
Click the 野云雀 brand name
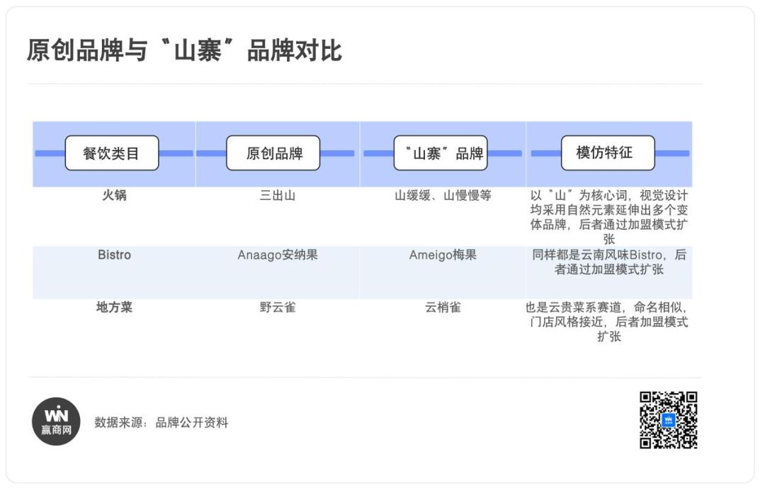pyautogui.click(x=278, y=308)
